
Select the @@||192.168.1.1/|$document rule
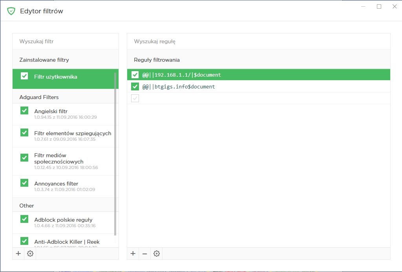259,75
